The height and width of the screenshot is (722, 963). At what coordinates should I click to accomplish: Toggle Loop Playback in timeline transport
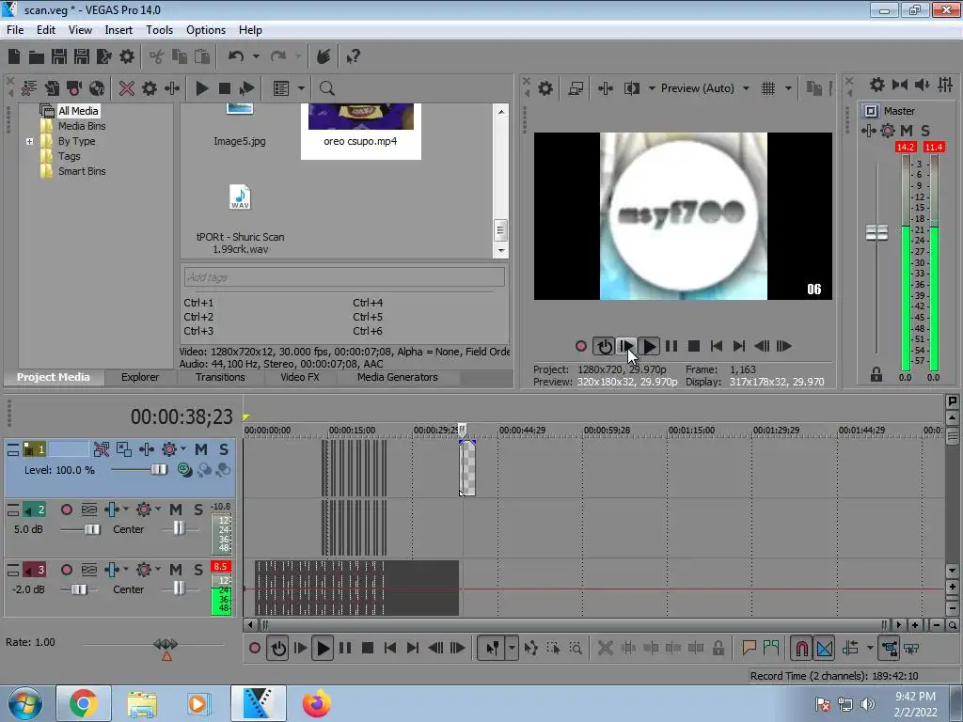(278, 649)
